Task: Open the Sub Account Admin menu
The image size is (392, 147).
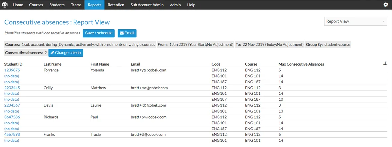Action: point(147,5)
